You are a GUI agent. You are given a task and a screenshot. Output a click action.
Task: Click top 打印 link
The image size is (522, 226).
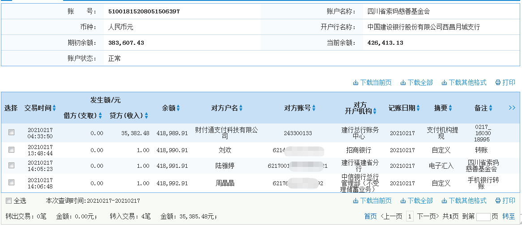[x=505, y=82]
